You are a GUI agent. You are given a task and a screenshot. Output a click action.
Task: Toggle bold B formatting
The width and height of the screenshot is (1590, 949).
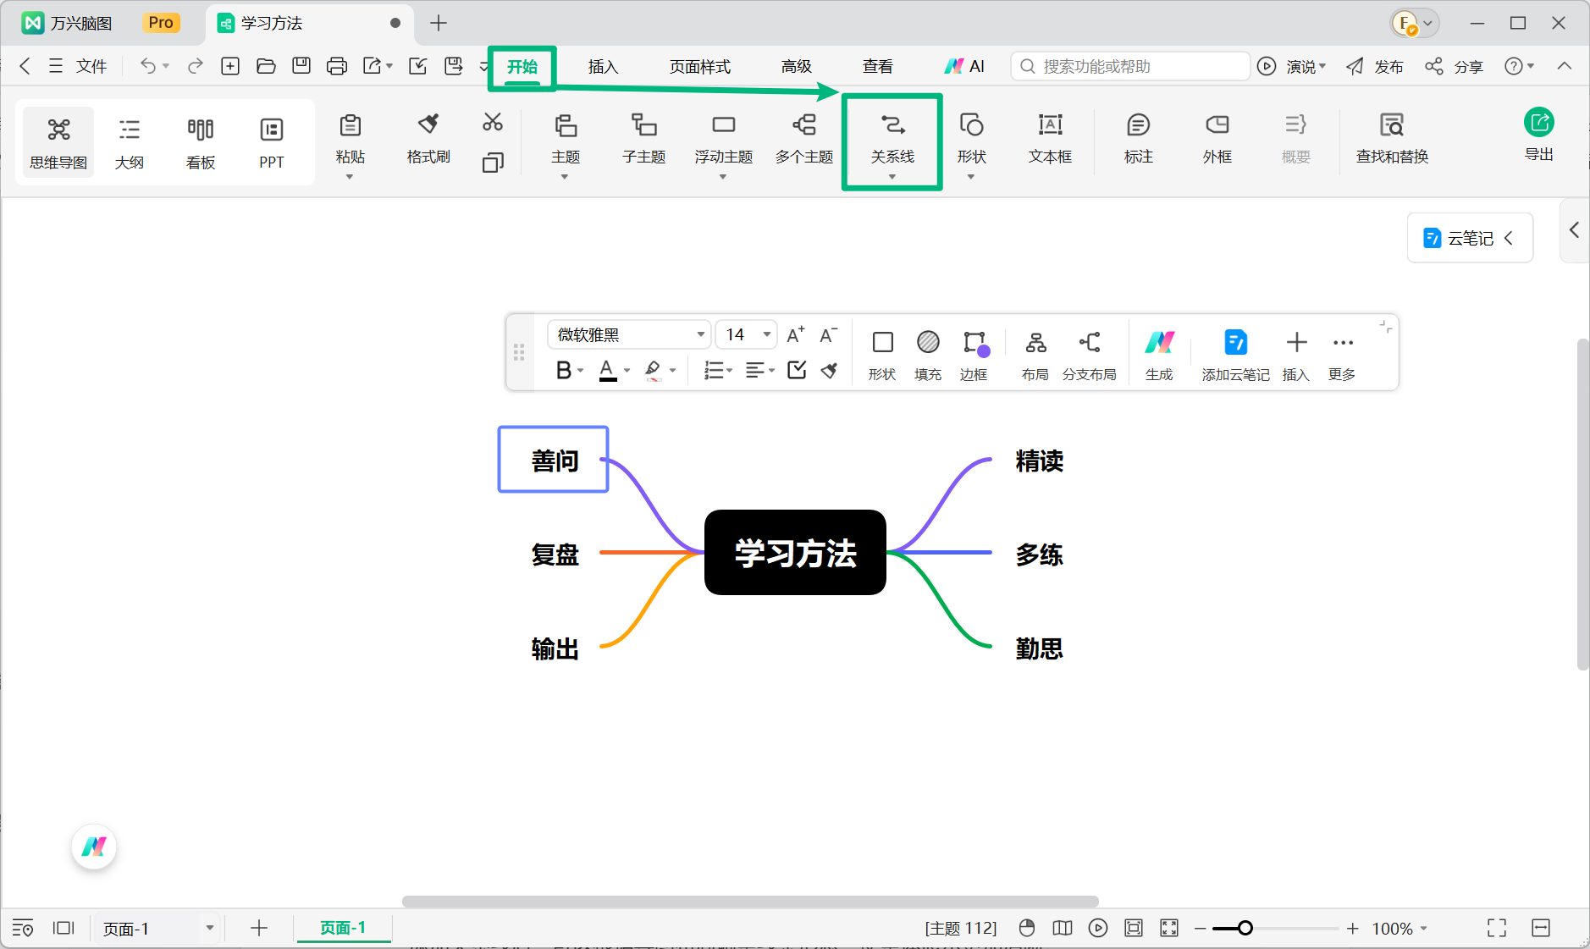[x=564, y=370]
